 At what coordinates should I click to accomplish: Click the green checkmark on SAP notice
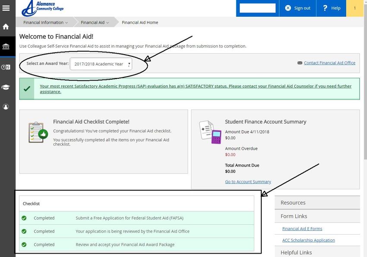click(x=27, y=89)
